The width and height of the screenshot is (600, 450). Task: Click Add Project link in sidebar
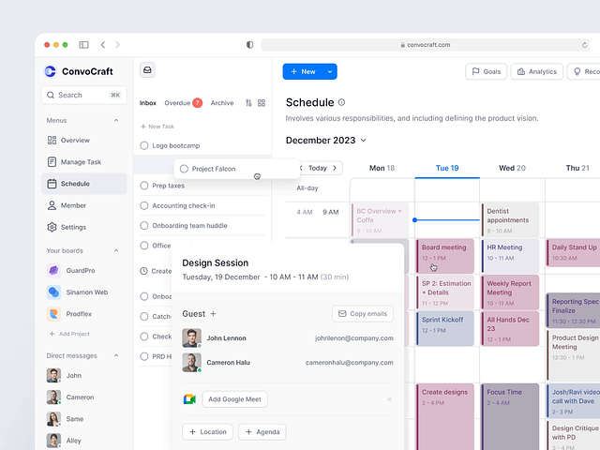click(69, 334)
